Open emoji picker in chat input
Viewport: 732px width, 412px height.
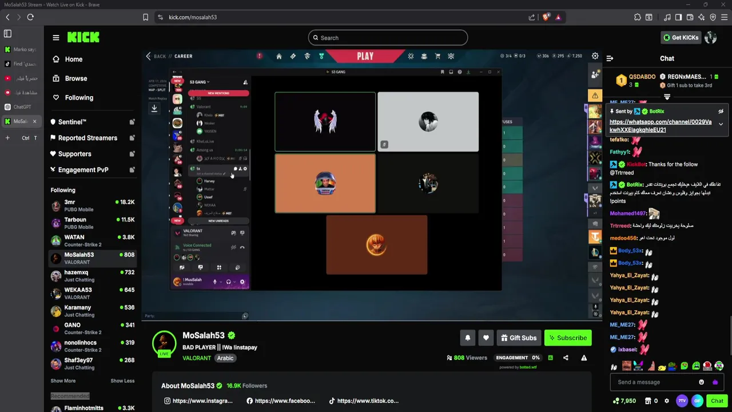(702, 382)
